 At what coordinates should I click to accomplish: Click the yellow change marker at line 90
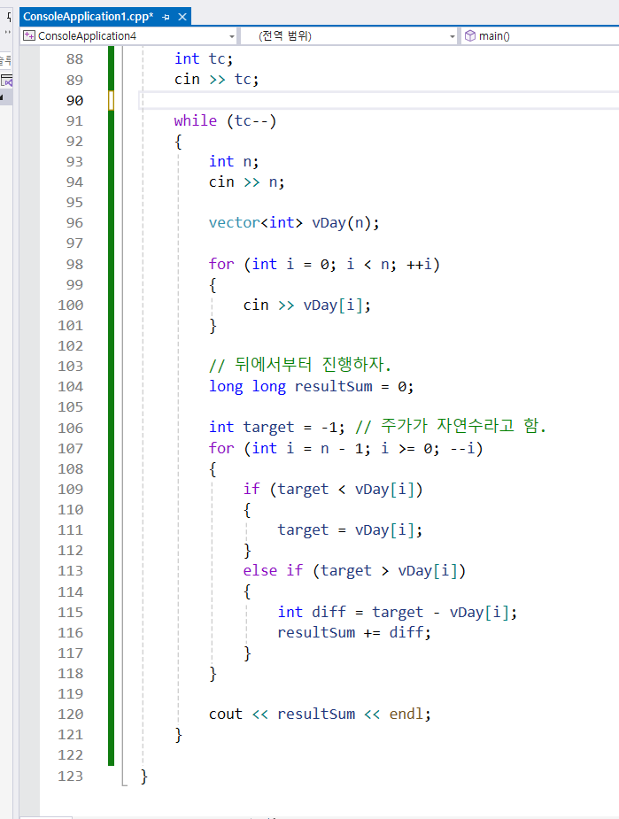point(111,100)
